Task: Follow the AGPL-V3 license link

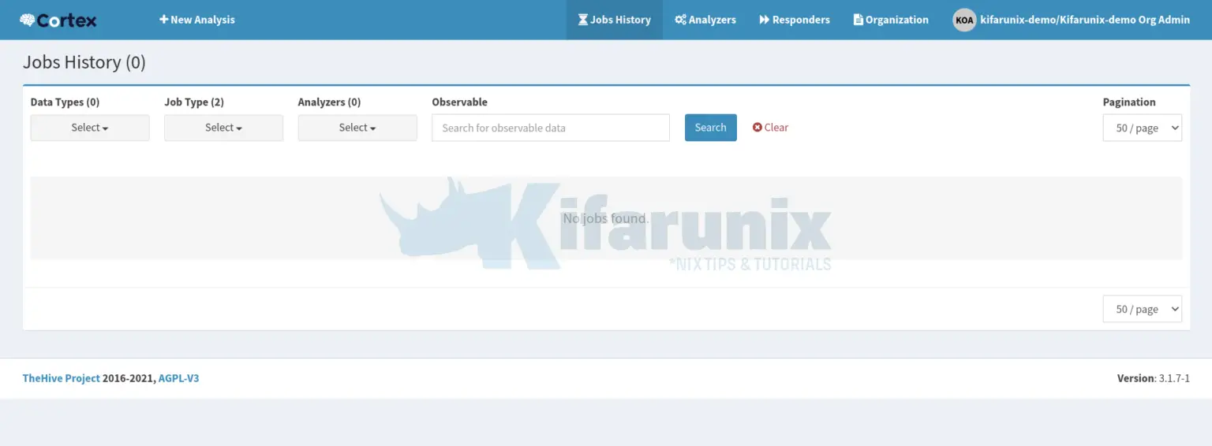Action: click(x=178, y=378)
